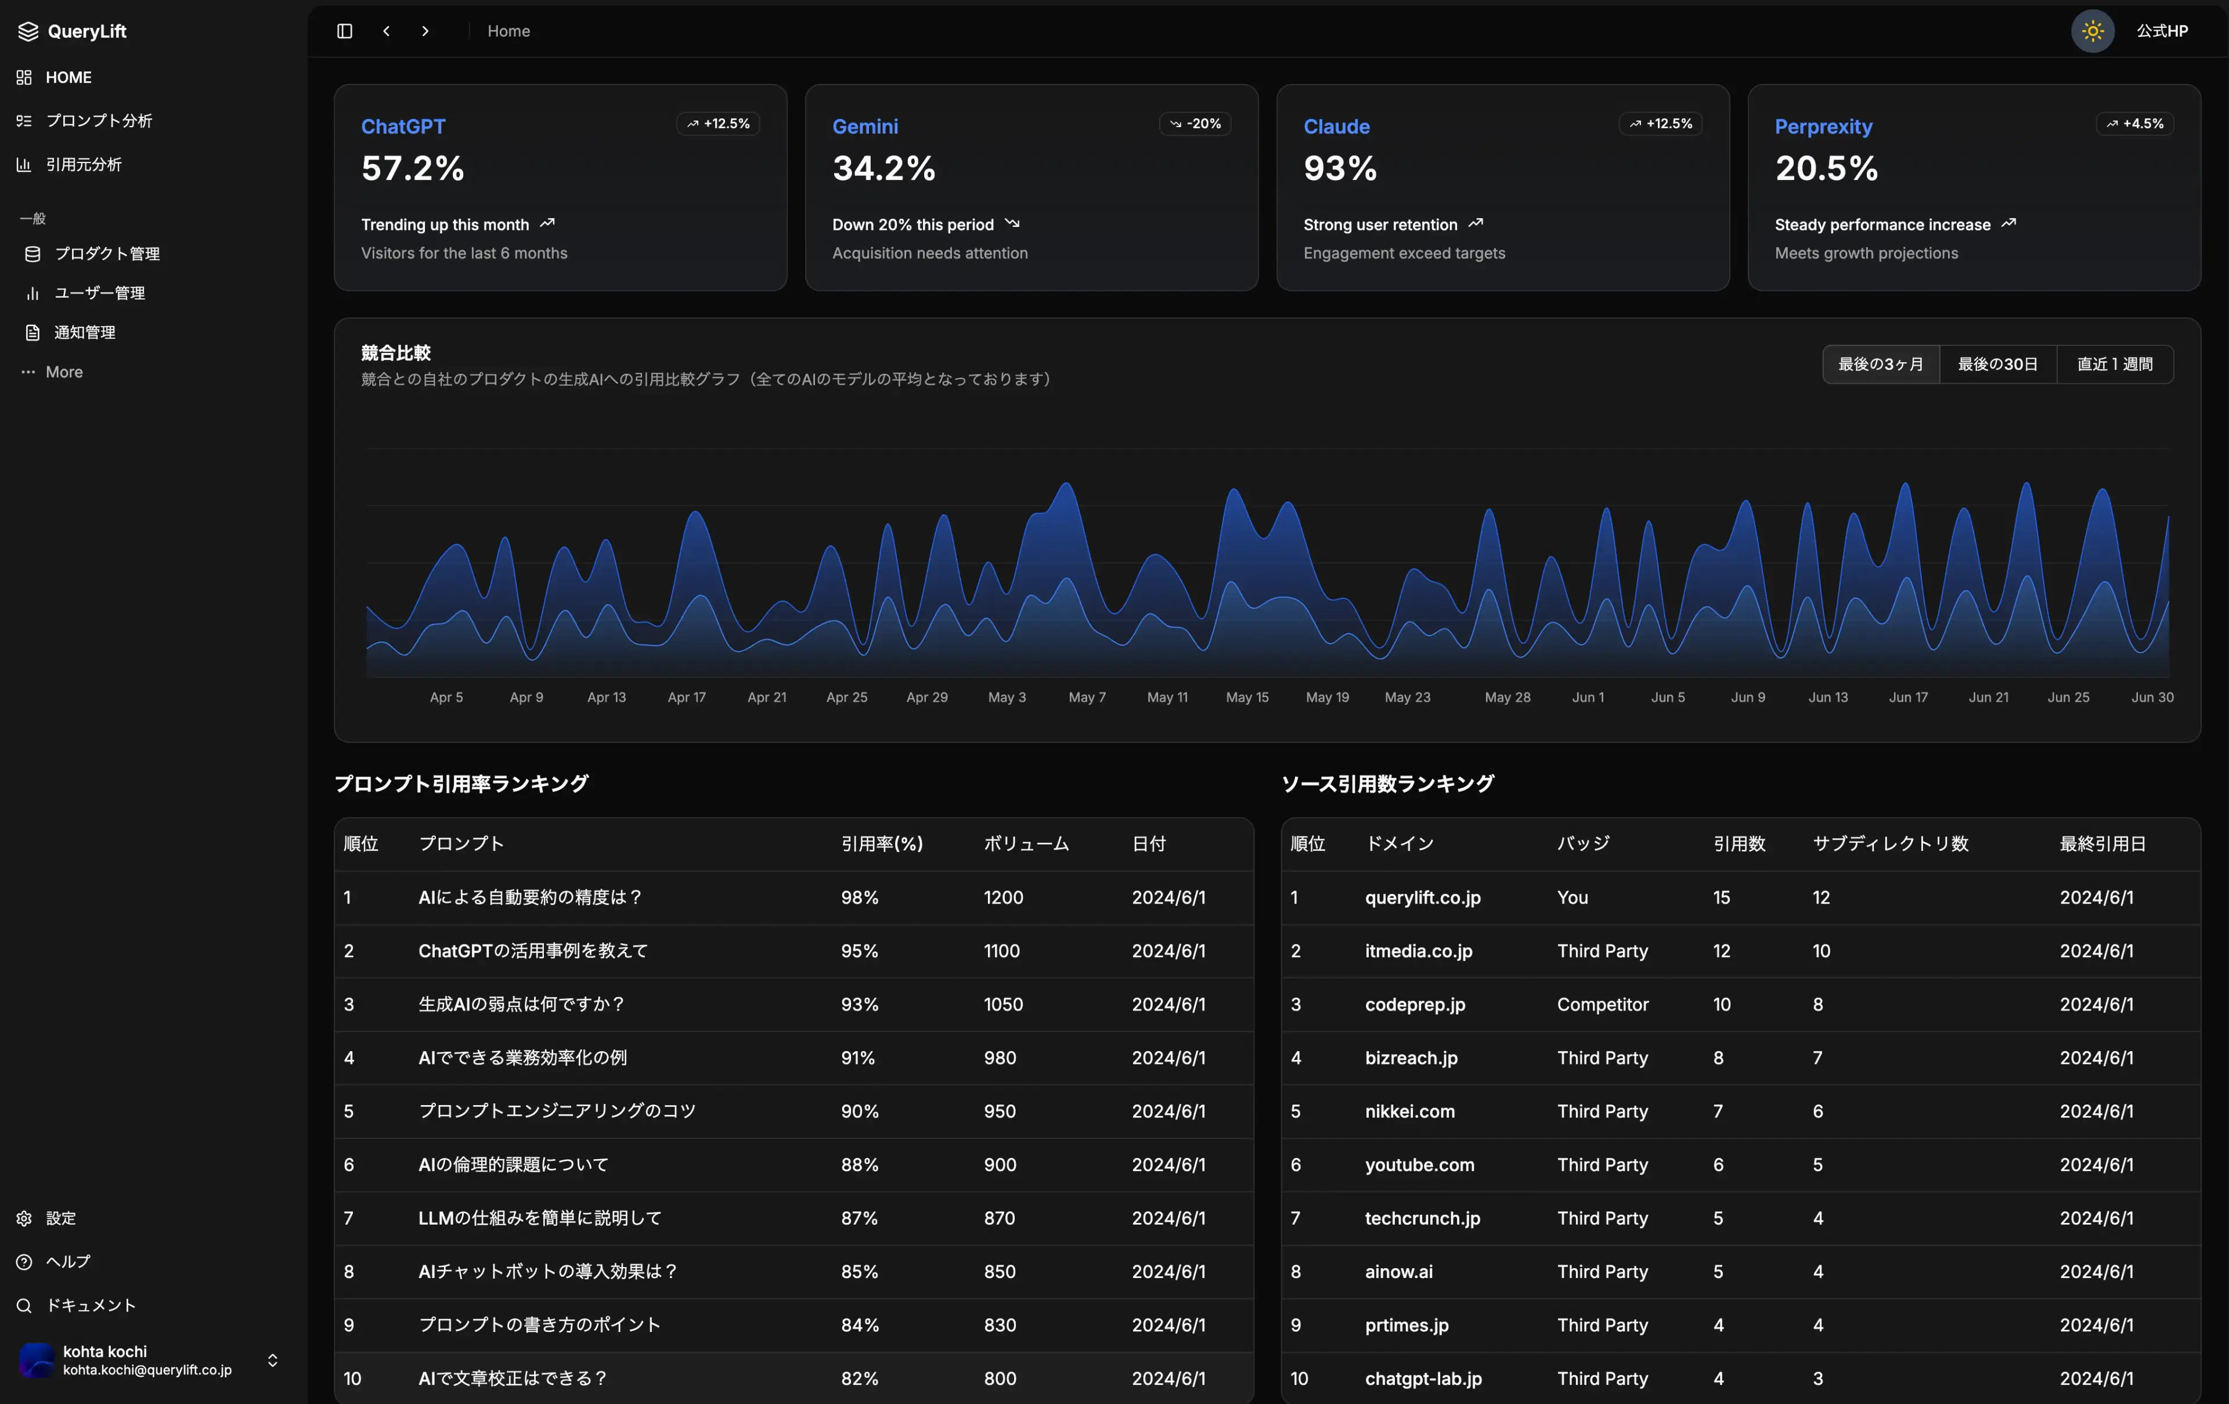Click the Perprexity +4.5% badge
This screenshot has height=1404, width=2229.
click(x=2134, y=123)
